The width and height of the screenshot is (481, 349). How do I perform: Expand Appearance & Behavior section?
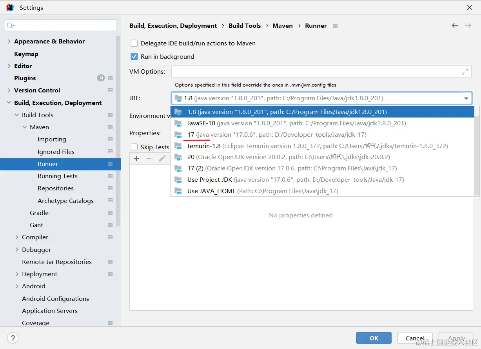click(x=9, y=41)
